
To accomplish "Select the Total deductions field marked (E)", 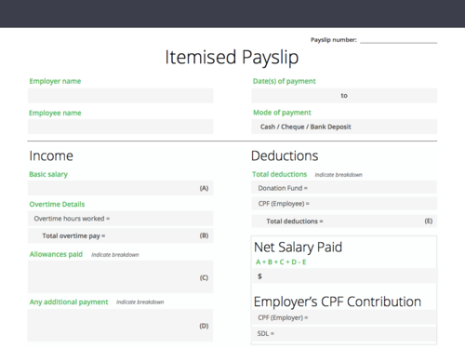I will point(344,221).
